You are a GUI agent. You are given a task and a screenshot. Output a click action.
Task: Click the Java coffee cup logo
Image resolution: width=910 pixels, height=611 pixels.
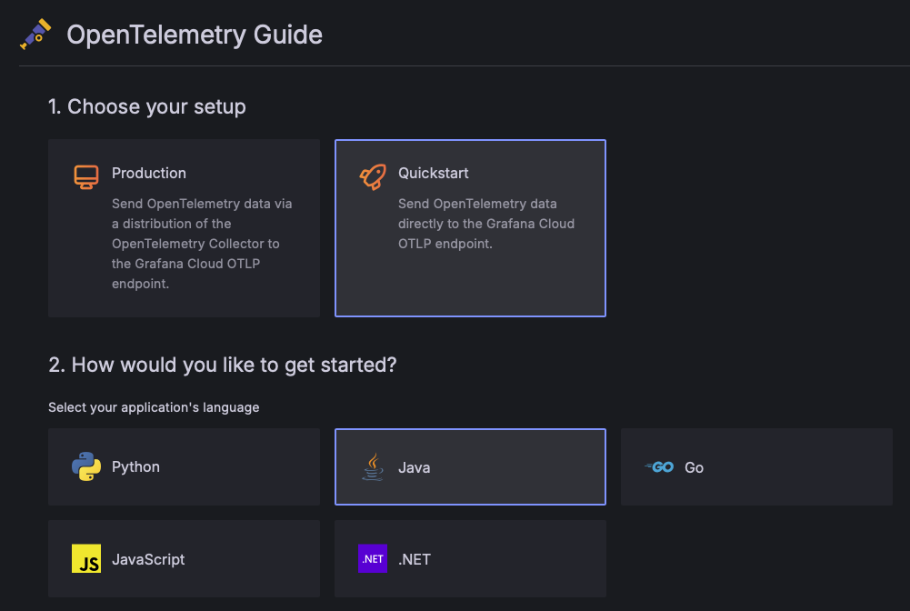tap(373, 467)
